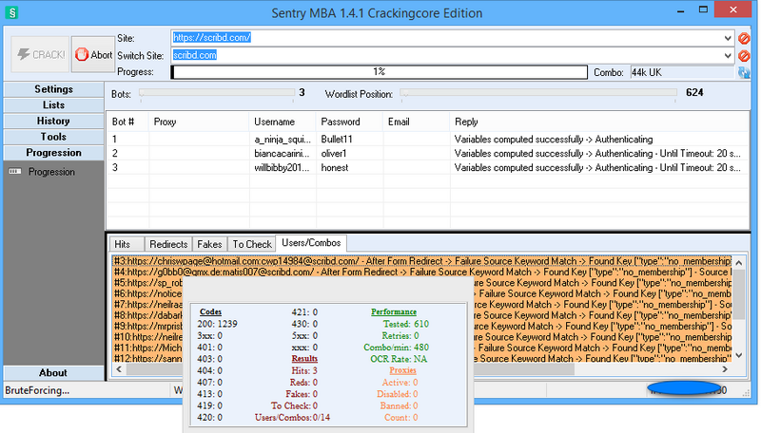
Task: Switch to the To Check tab
Action: pyautogui.click(x=252, y=245)
